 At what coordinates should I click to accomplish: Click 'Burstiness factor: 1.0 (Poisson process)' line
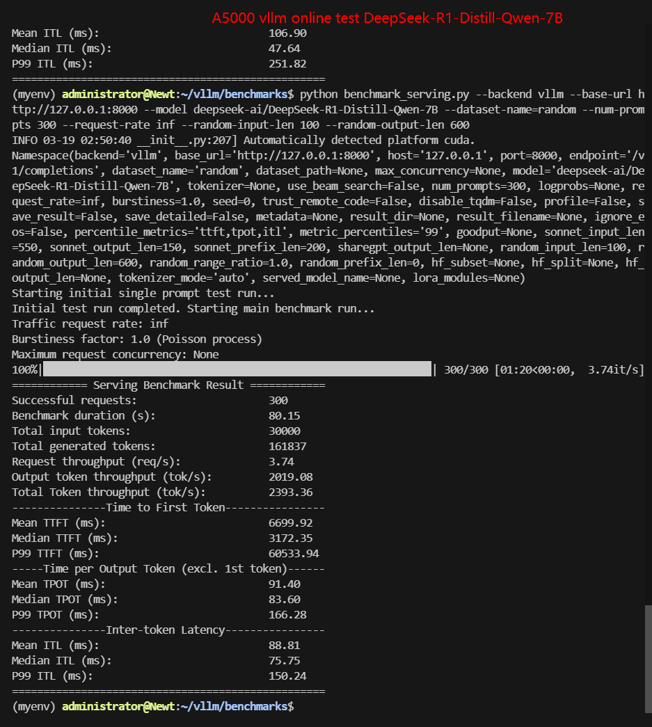(137, 339)
